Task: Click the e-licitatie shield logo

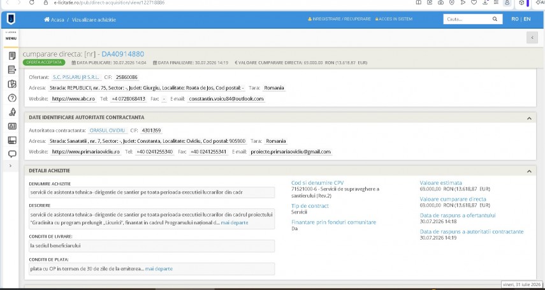Action: tap(11, 19)
